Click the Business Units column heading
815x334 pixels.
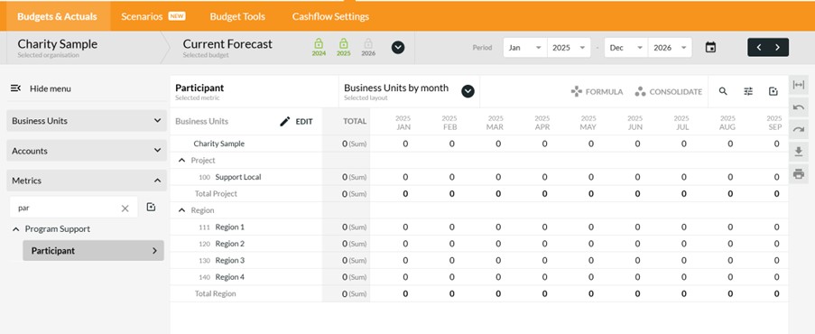click(x=201, y=121)
